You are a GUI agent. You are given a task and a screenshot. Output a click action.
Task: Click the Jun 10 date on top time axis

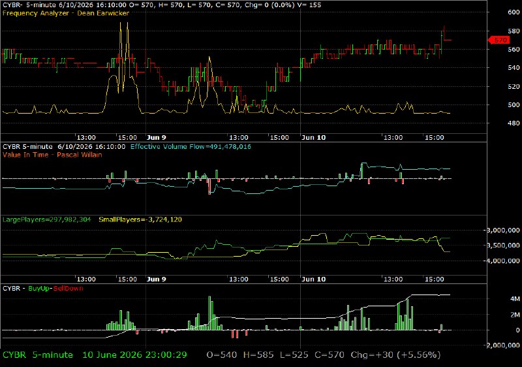[x=314, y=138]
